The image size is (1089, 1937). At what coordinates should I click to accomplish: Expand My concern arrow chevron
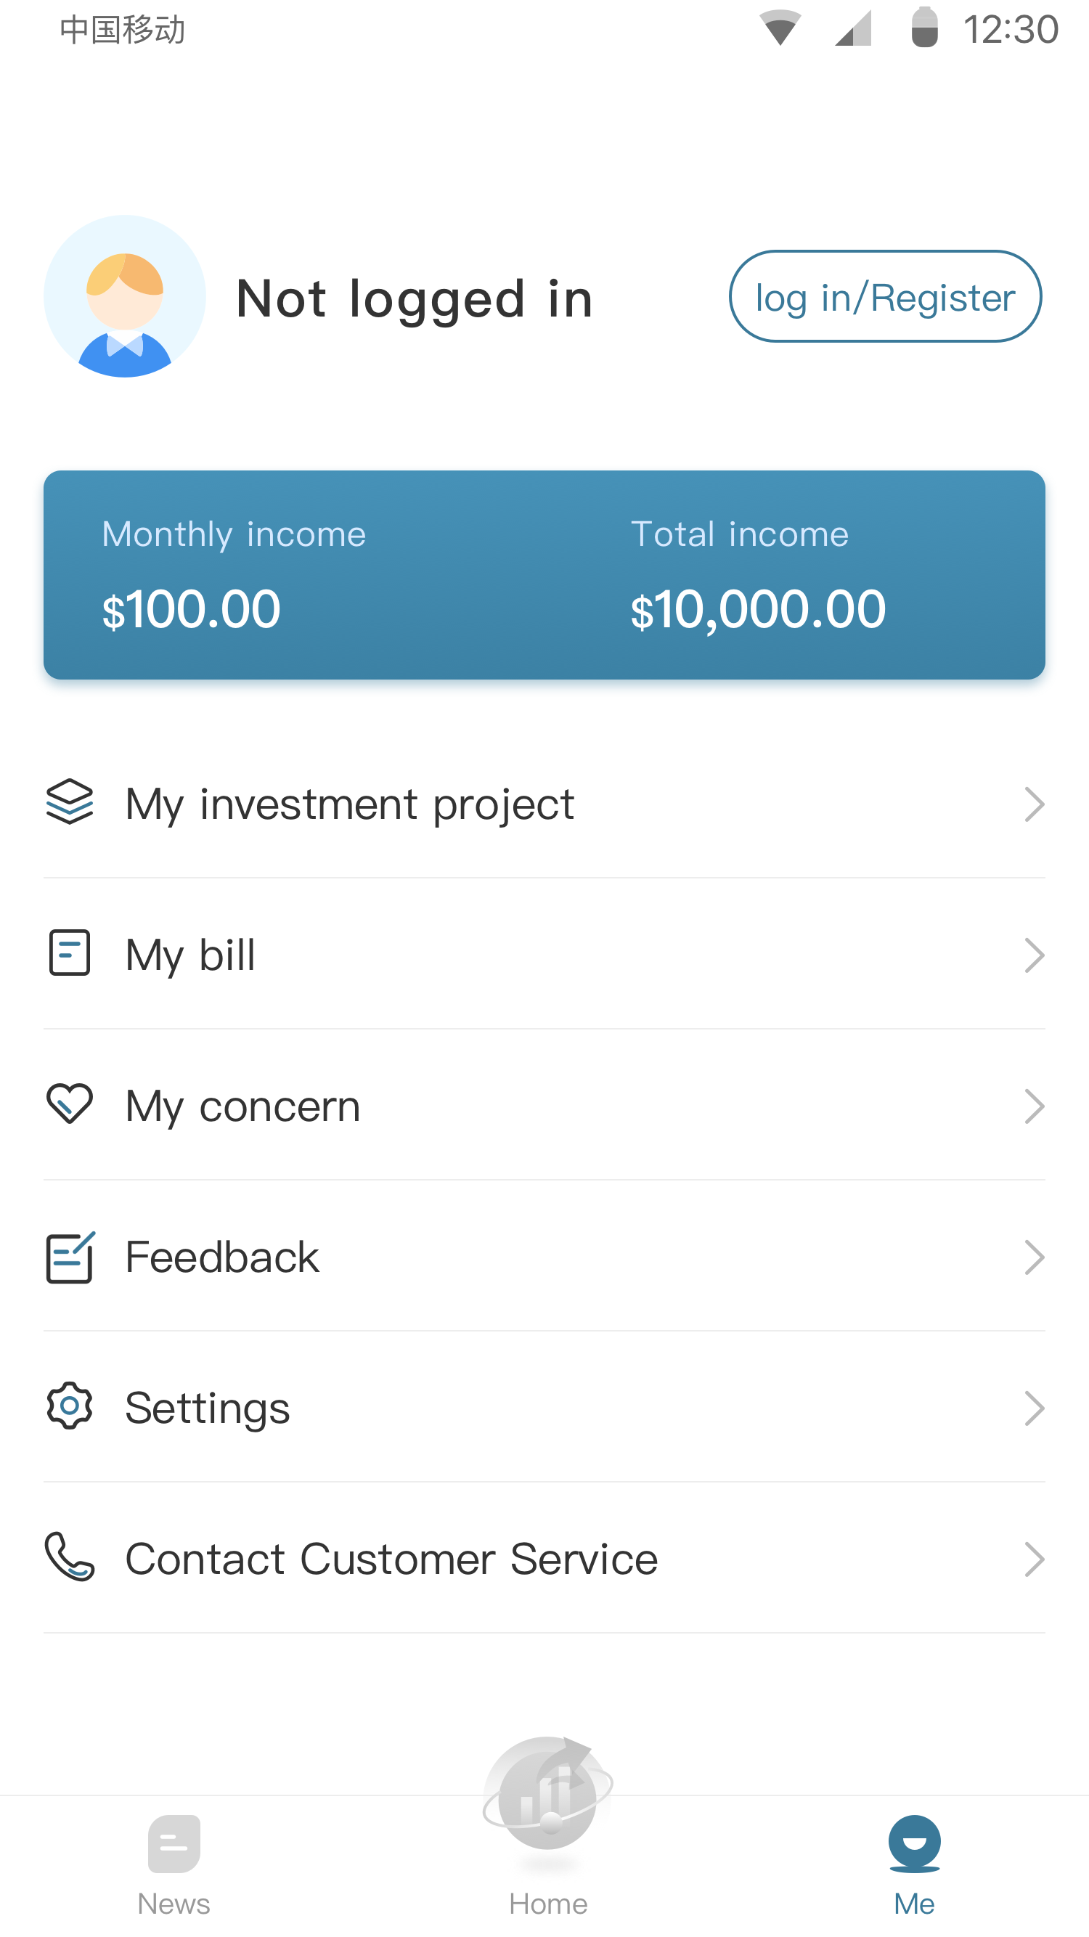coord(1035,1107)
